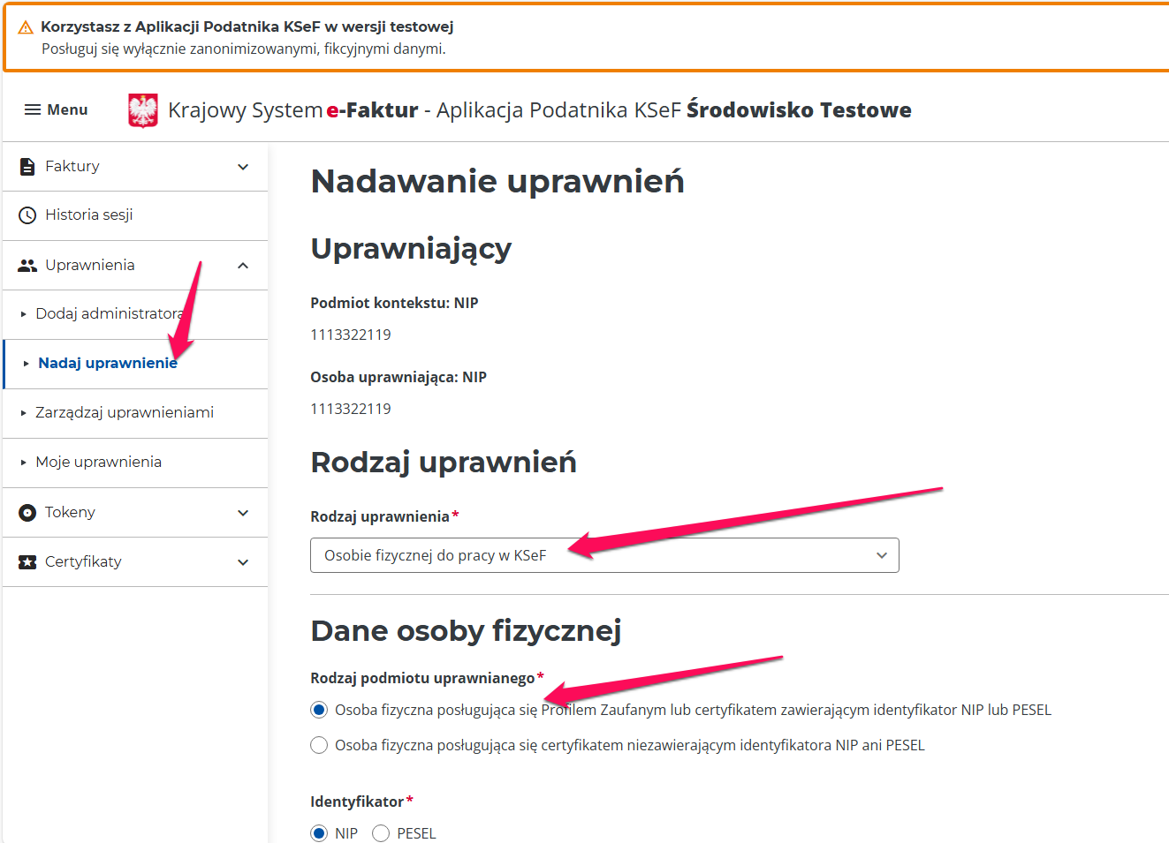Choose NIP as identifier type

click(319, 833)
